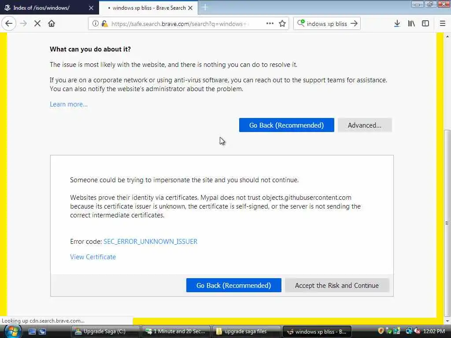Go back with the browser back arrow
This screenshot has width=451, height=338.
[9, 24]
